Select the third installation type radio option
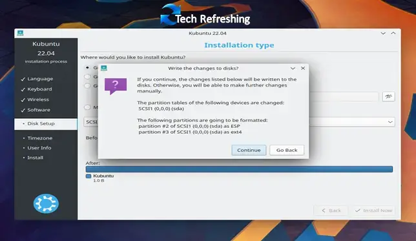416x241 pixels. pyautogui.click(x=87, y=86)
